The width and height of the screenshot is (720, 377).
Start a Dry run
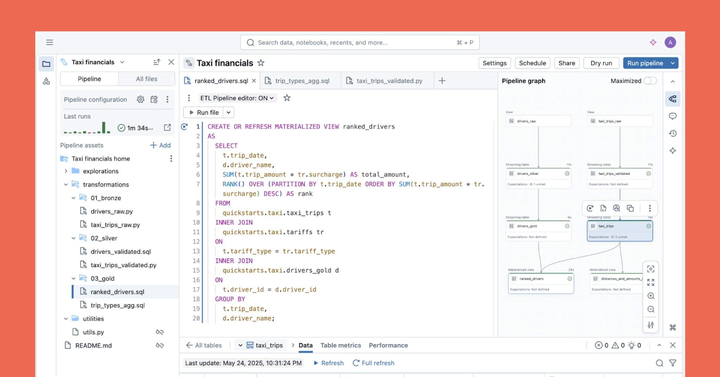point(601,63)
